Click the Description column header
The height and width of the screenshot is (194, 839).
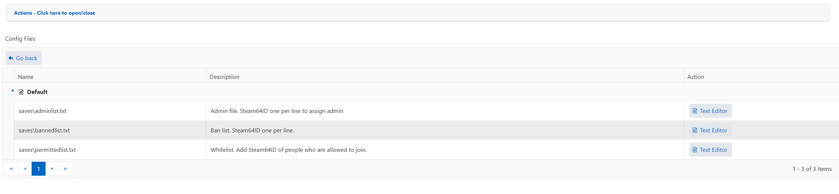(224, 77)
